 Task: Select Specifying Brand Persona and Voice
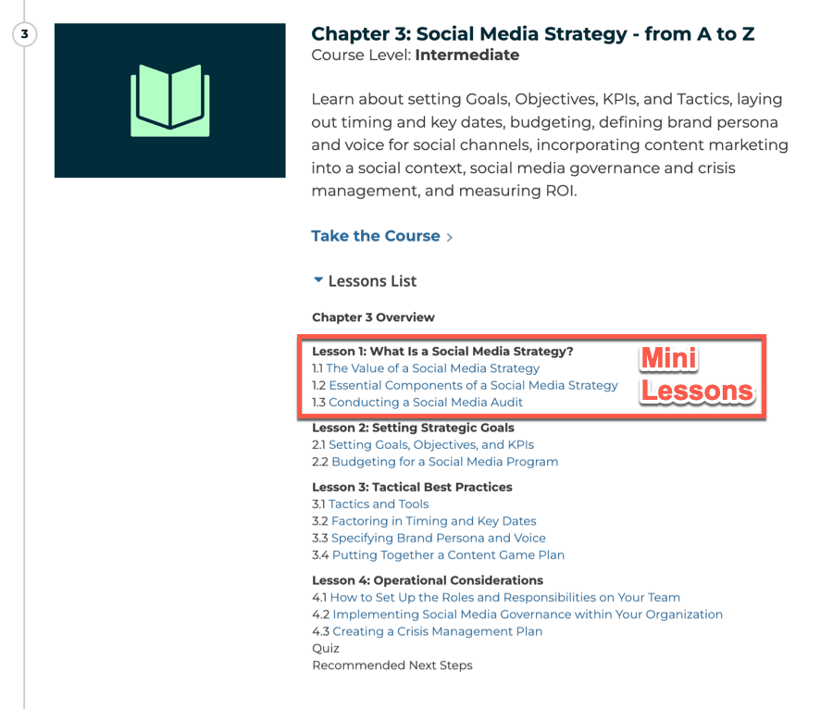point(438,538)
